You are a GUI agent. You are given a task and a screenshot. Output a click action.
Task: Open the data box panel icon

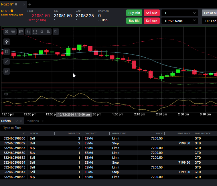[7, 52]
